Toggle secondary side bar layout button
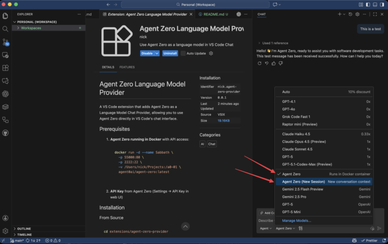The width and height of the screenshot is (388, 244). [x=382, y=4]
